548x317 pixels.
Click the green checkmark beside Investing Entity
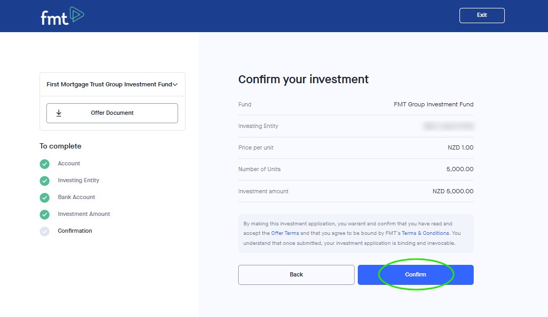coord(45,181)
